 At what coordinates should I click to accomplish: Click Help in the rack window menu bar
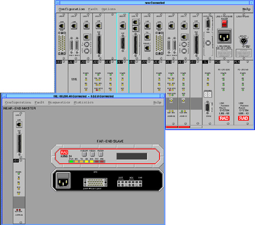coord(246,9)
